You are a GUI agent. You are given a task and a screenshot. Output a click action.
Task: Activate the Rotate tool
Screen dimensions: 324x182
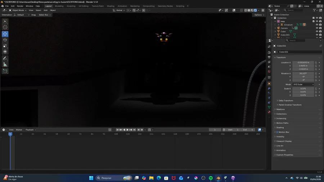[x=5, y=40]
